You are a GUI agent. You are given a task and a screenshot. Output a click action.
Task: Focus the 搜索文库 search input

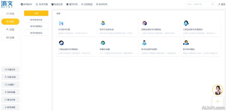coord(202,4)
